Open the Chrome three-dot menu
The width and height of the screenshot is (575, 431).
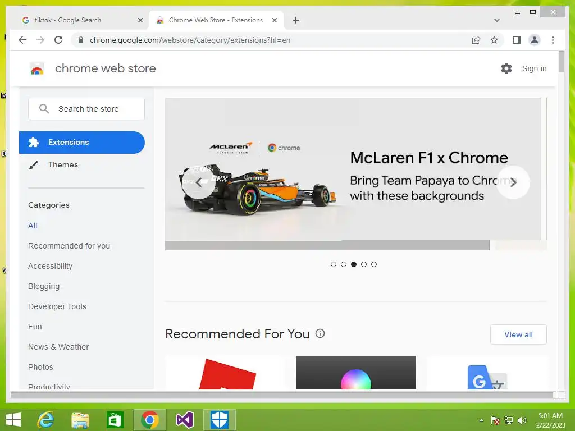553,40
